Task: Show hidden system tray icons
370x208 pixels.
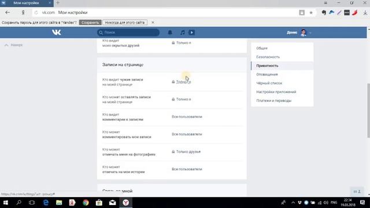Action: click(293, 203)
